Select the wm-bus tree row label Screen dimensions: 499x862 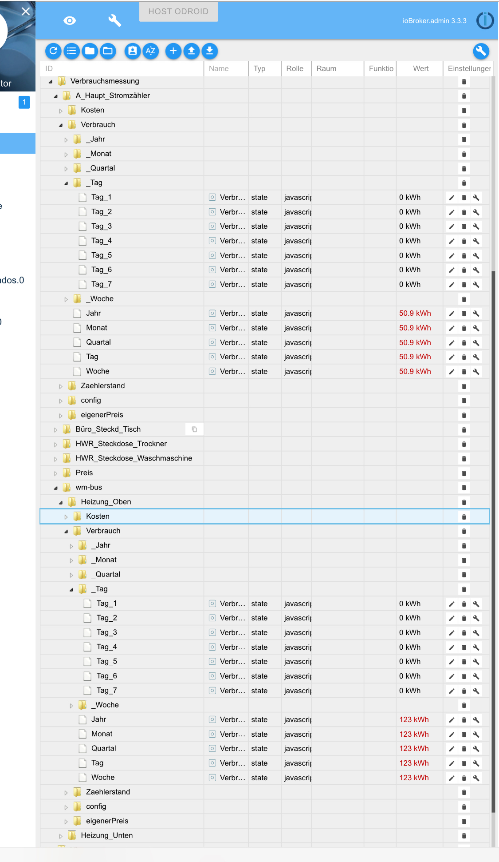point(89,487)
